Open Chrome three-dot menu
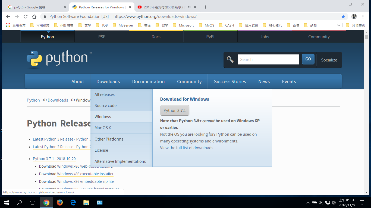The height and width of the screenshot is (208, 371). pyautogui.click(x=363, y=17)
